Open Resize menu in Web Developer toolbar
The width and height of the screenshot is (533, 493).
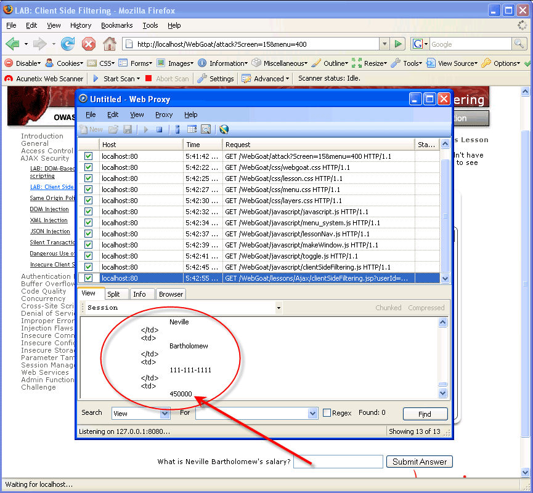369,63
